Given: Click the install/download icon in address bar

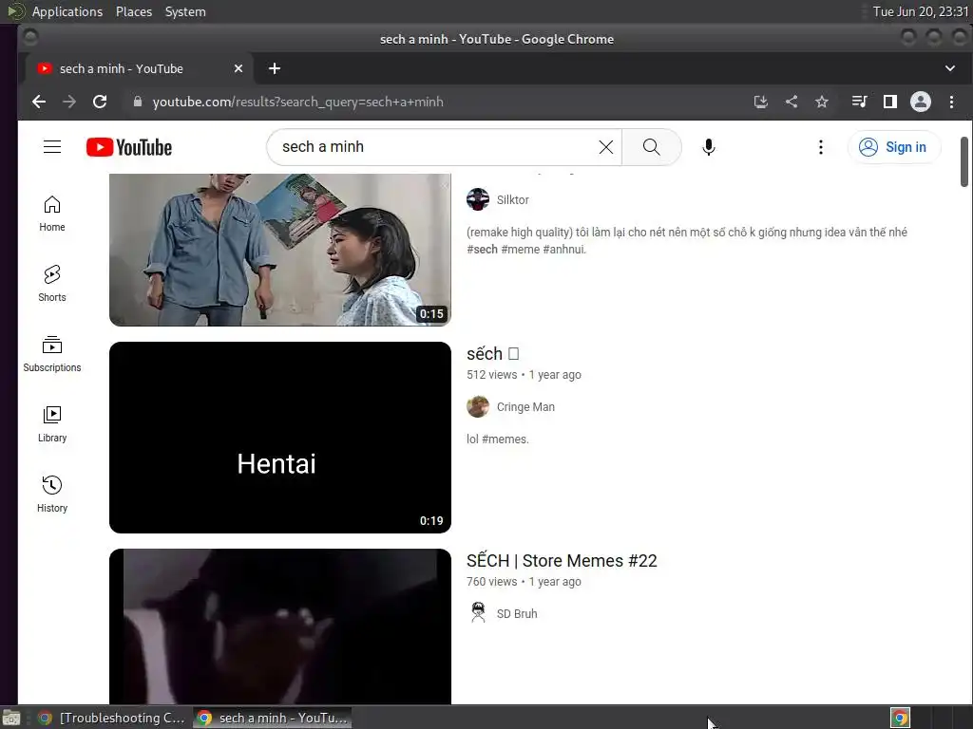Looking at the screenshot, I should (x=761, y=102).
